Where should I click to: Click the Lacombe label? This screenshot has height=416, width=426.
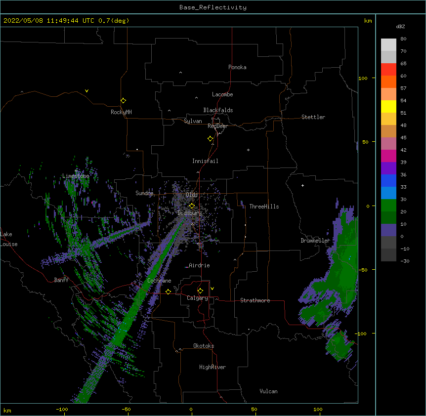coord(222,94)
